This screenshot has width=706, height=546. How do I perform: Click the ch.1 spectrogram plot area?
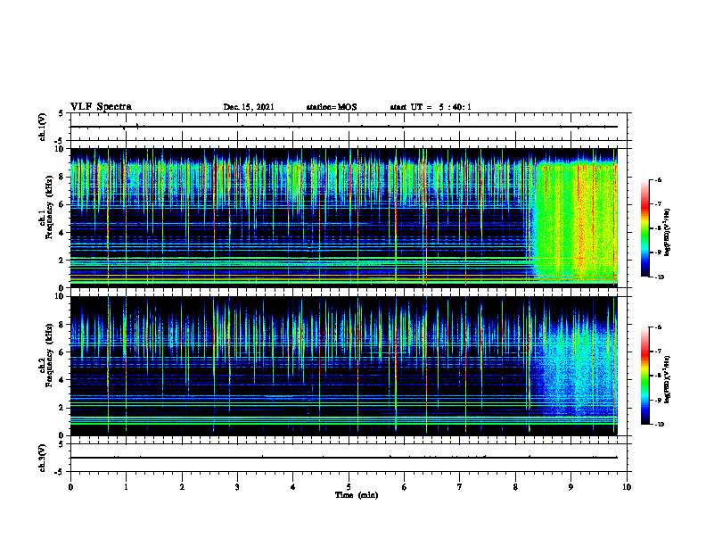click(344, 218)
